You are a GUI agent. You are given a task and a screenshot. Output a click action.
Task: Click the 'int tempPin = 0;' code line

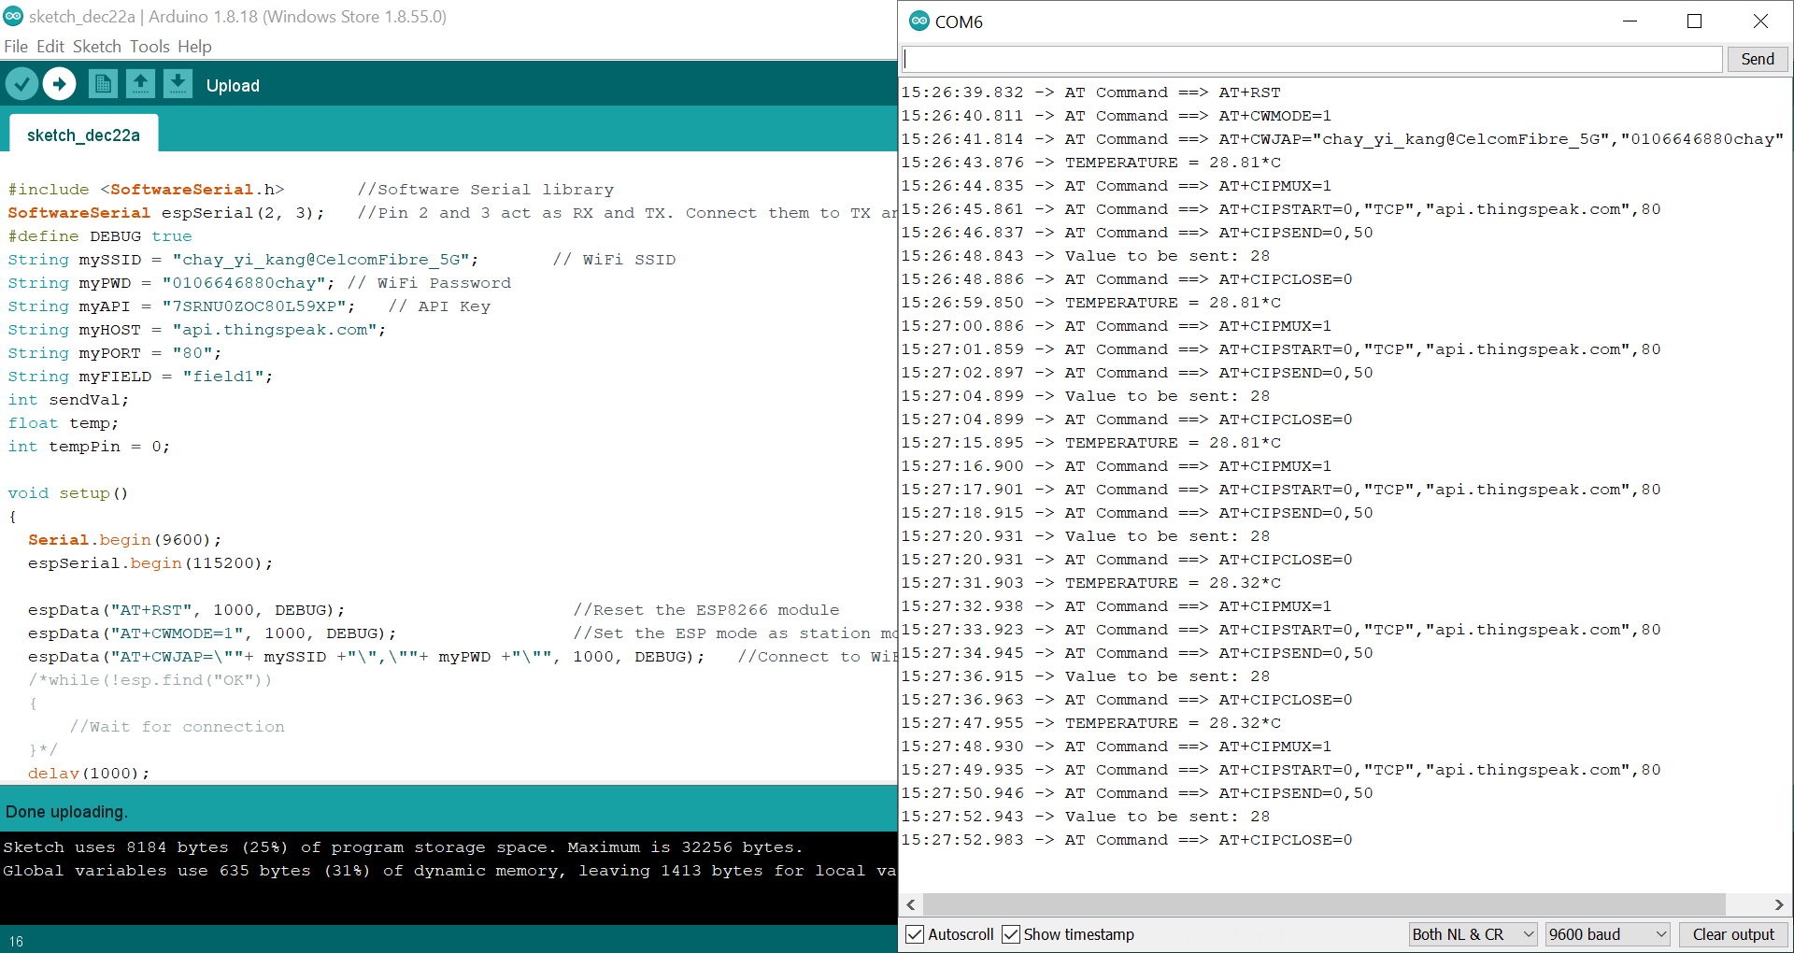[x=89, y=447]
